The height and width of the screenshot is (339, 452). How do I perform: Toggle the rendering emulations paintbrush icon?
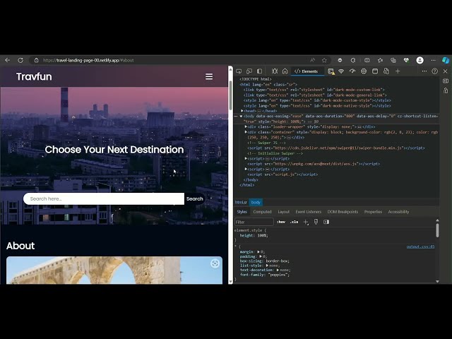coord(316,222)
